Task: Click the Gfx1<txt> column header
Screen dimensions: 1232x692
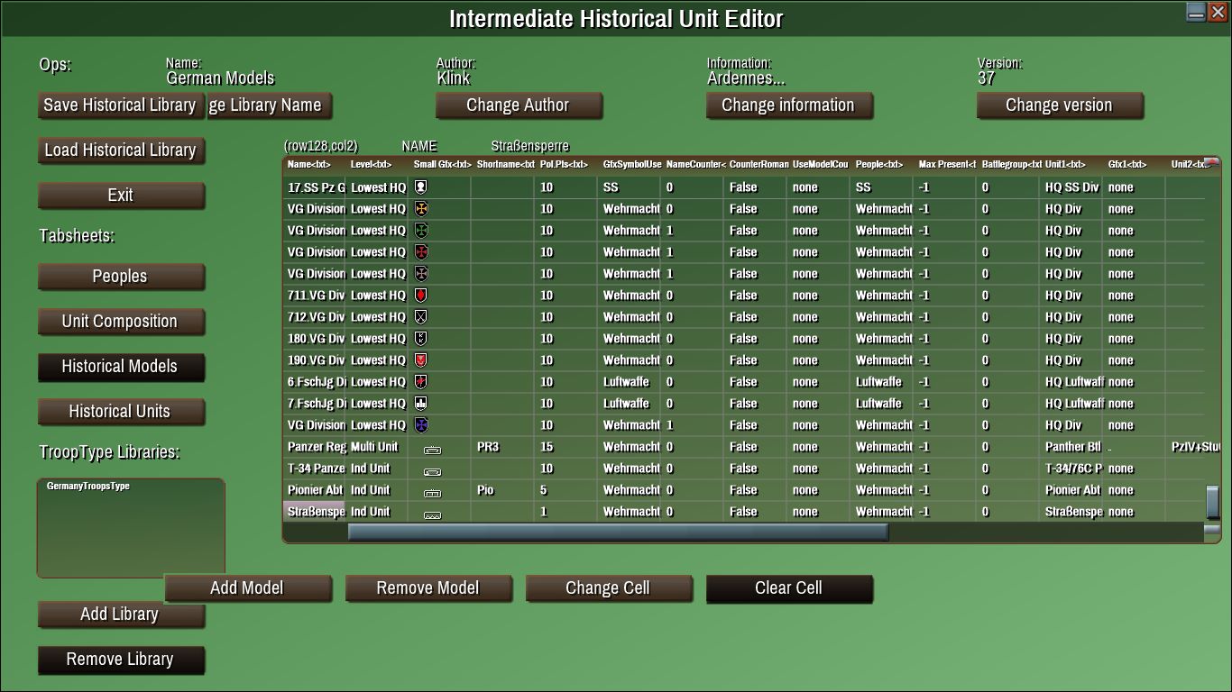Action: pyautogui.click(x=1127, y=165)
